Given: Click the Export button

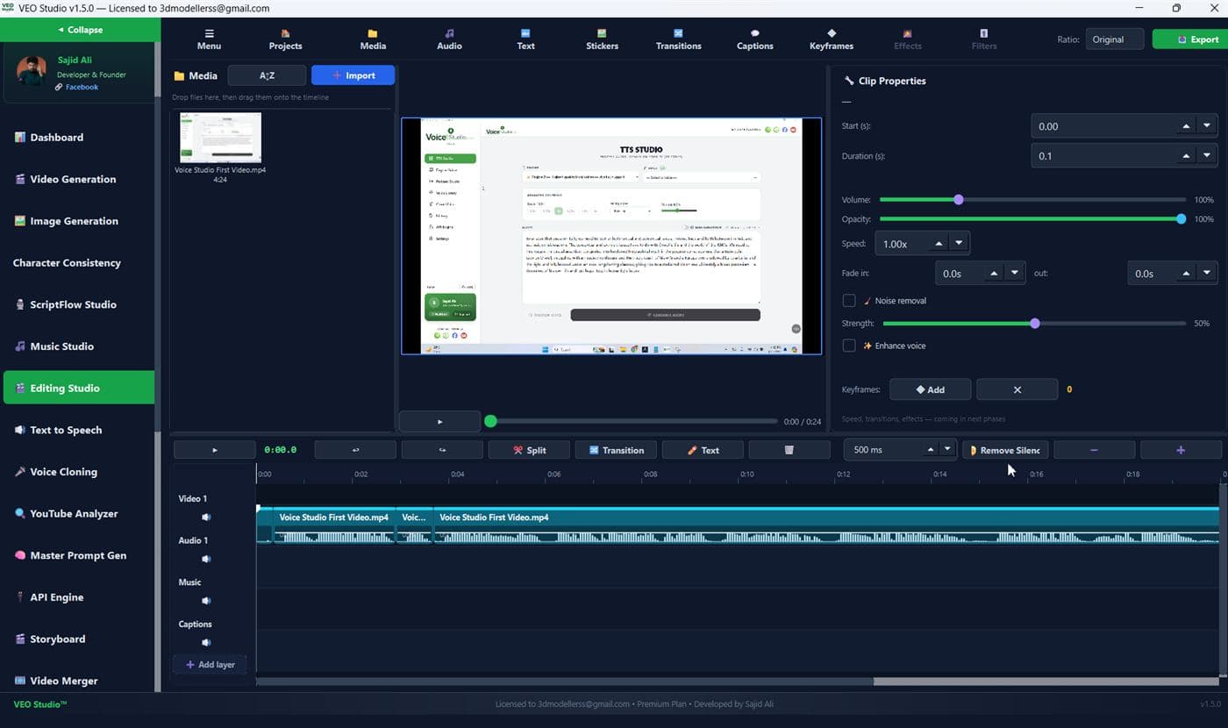Looking at the screenshot, I should point(1189,39).
